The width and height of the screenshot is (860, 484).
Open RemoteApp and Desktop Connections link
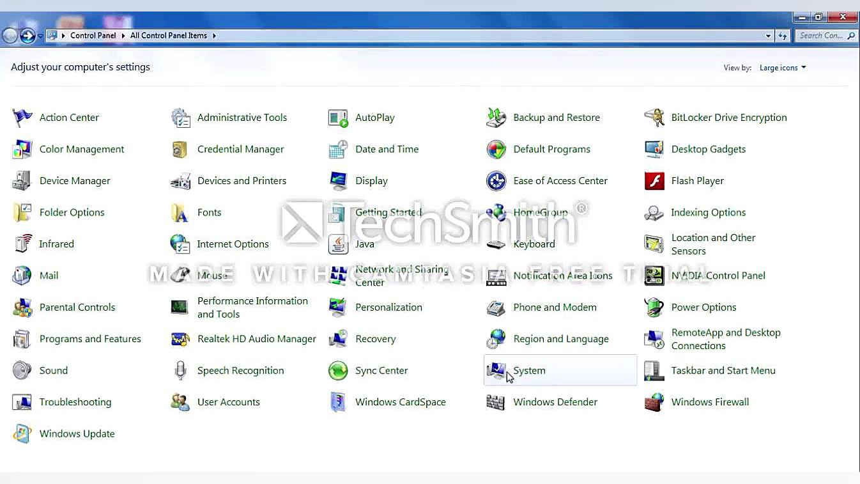click(x=726, y=339)
